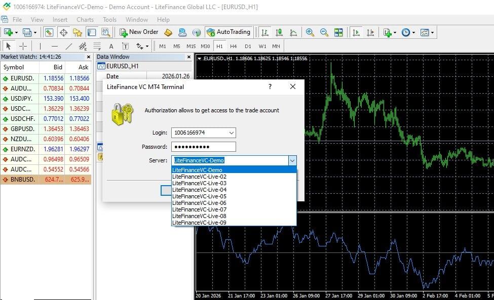Toggle the chart shift

371,32
